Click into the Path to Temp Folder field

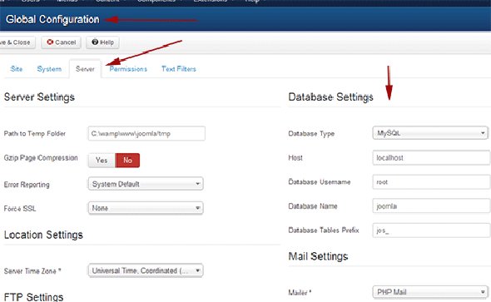[146, 134]
